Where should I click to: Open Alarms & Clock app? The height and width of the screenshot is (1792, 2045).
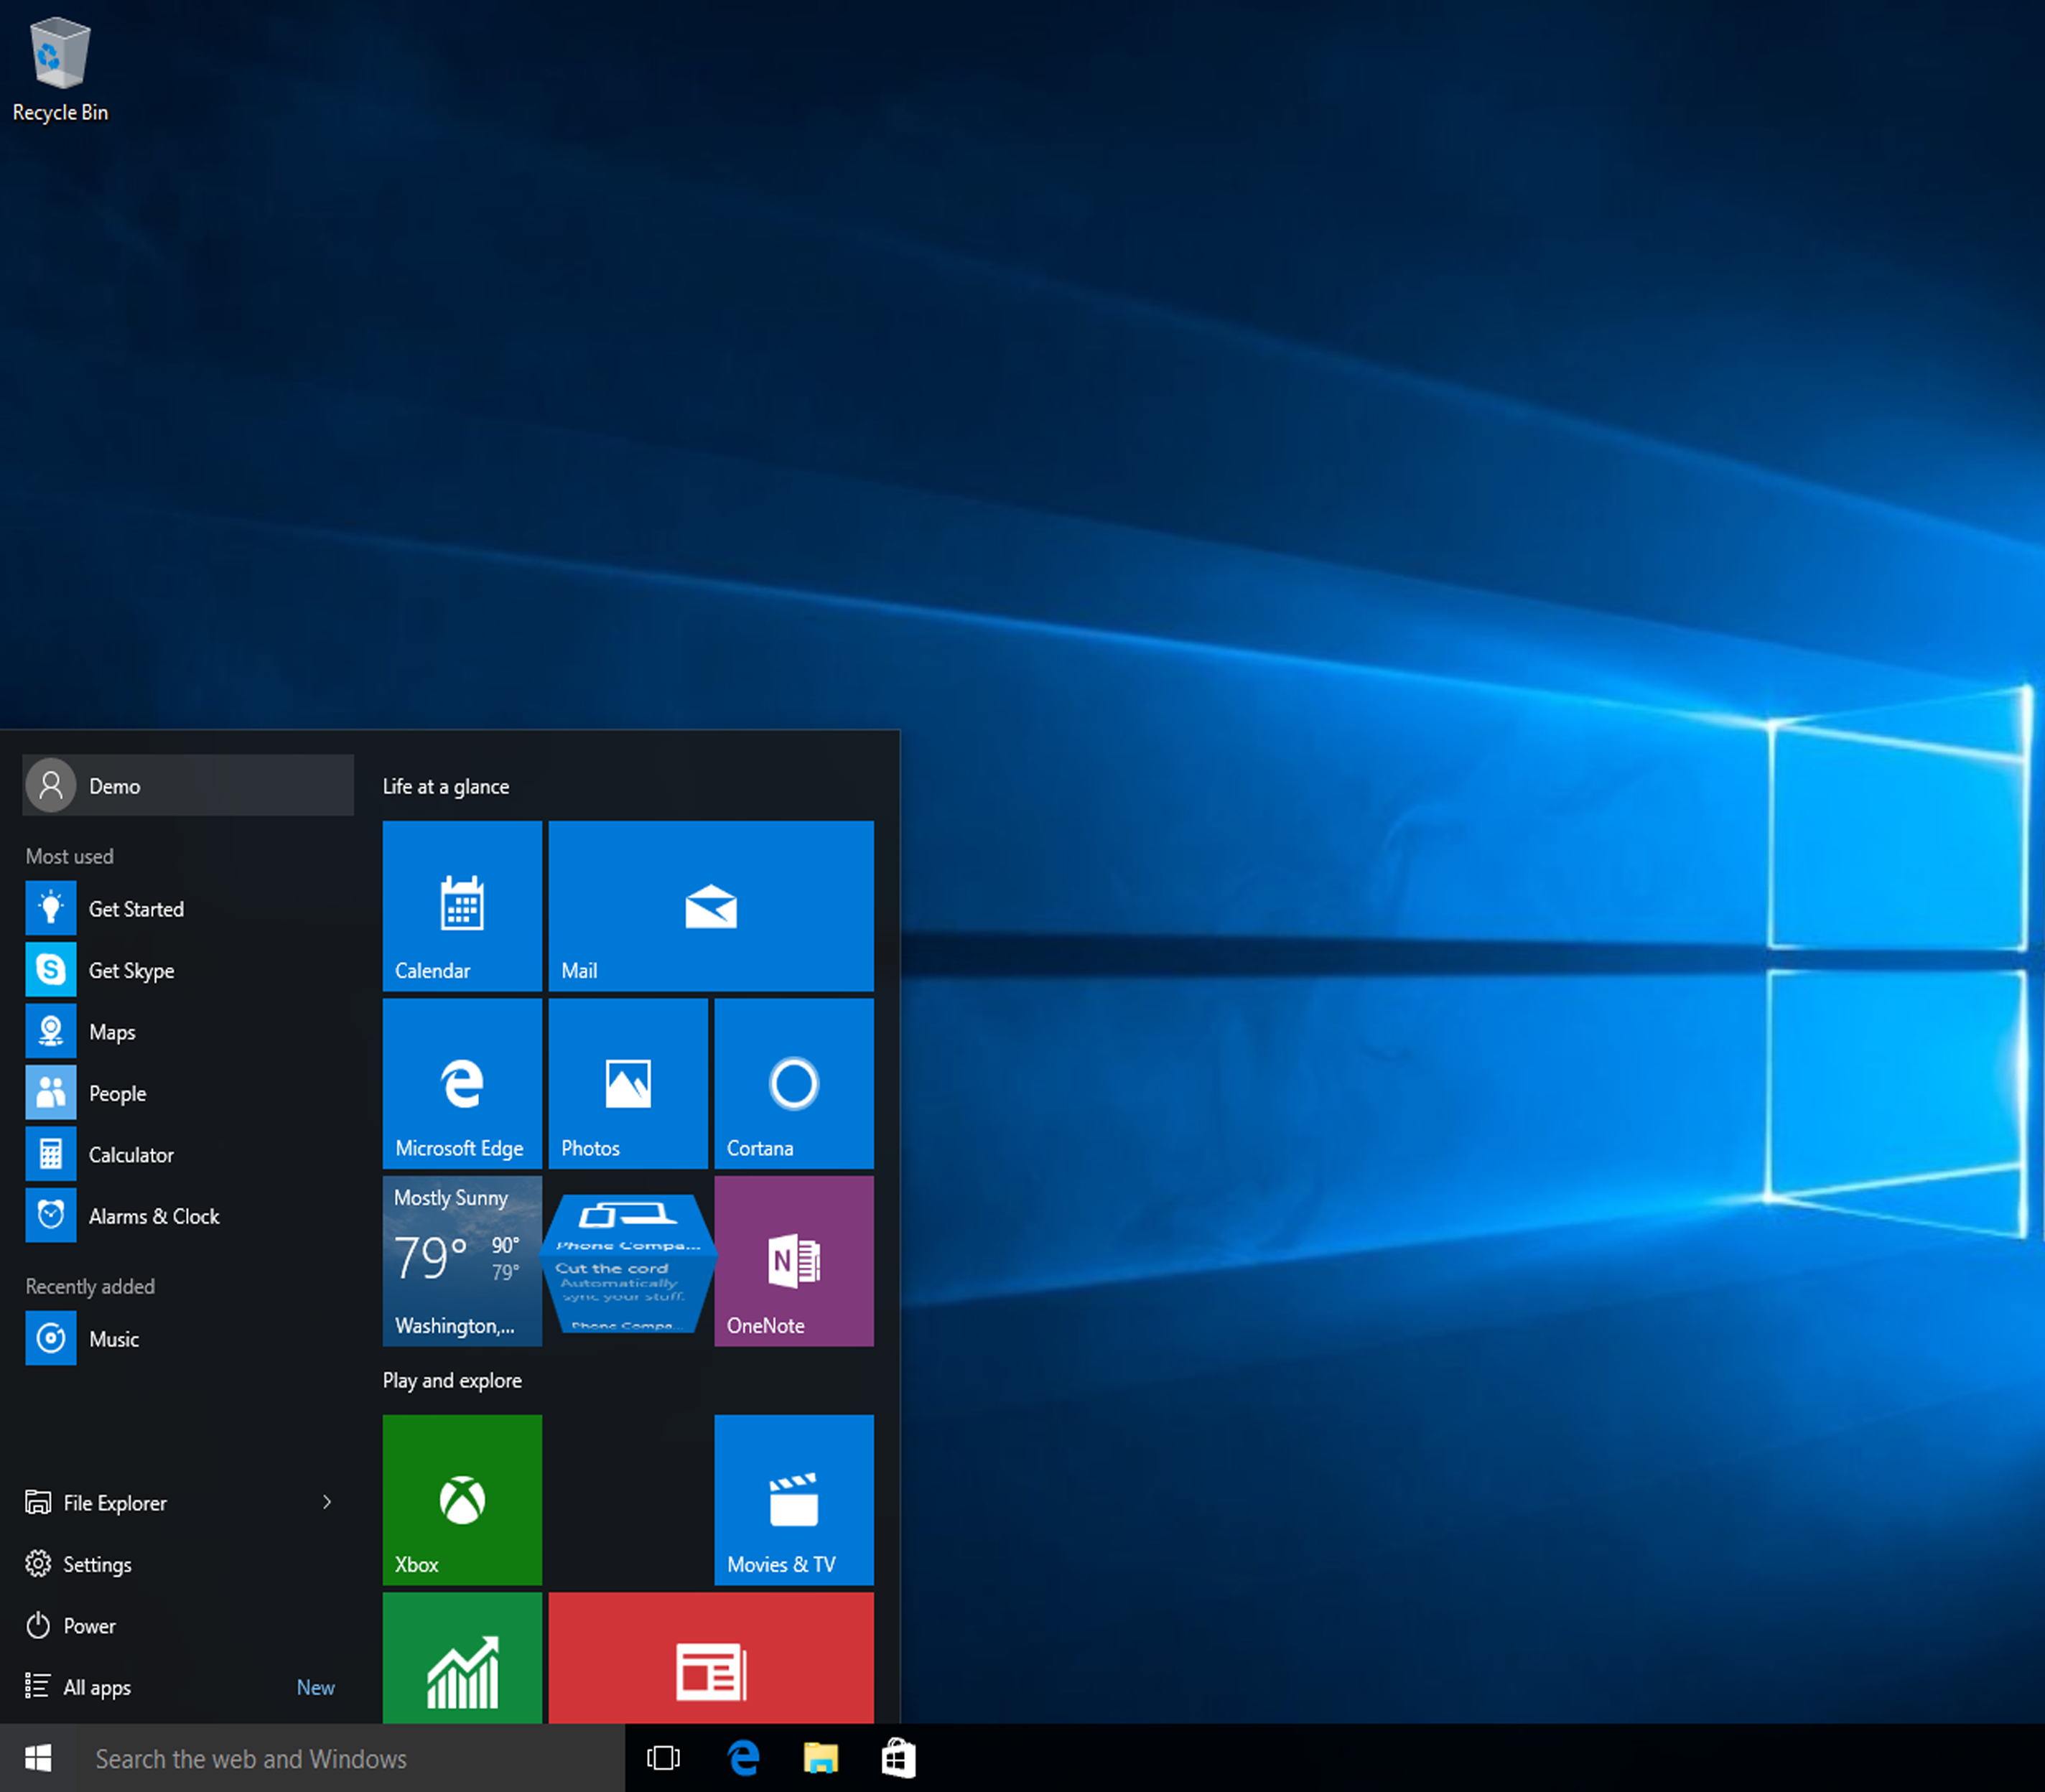(188, 1216)
